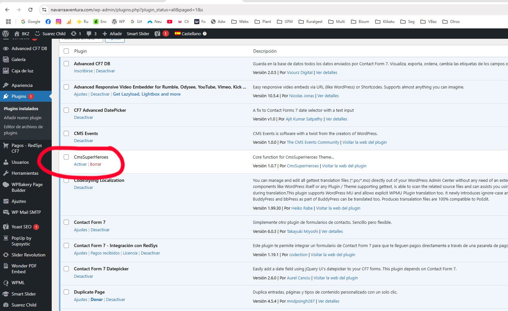Check the Advanced CF7 DB plugin checkbox
Viewport: 508px width, 311px height.
[66, 64]
